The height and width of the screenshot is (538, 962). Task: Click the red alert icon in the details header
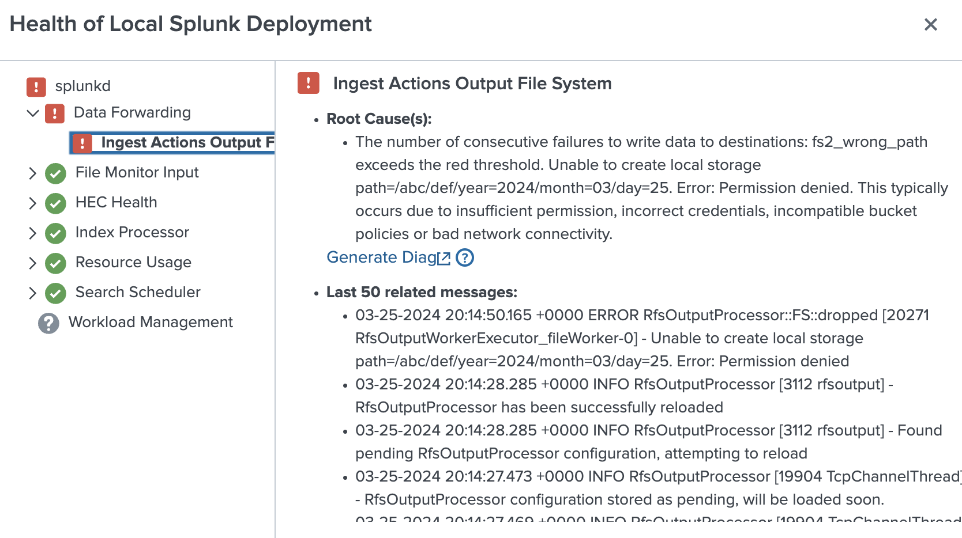point(309,83)
